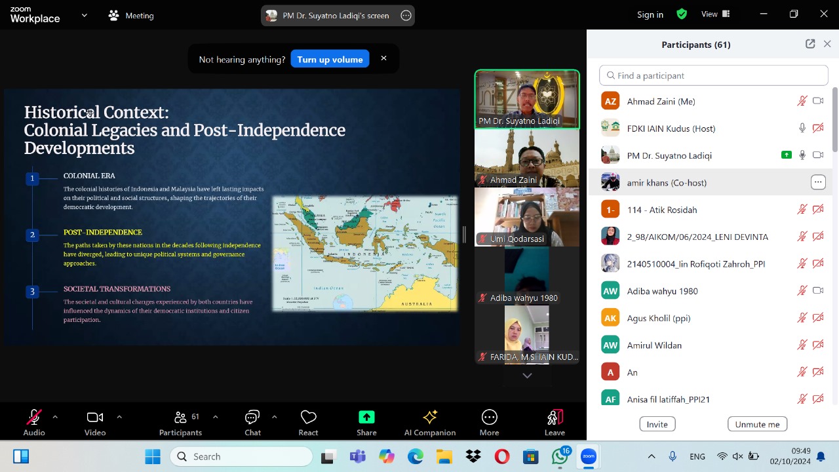Click Turn up volume button
Screen dimensions: 839x472
click(x=330, y=59)
